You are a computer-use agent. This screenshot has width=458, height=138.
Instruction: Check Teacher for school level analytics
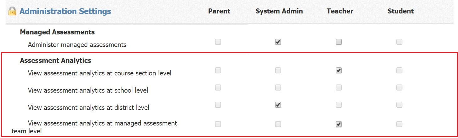[339, 88]
